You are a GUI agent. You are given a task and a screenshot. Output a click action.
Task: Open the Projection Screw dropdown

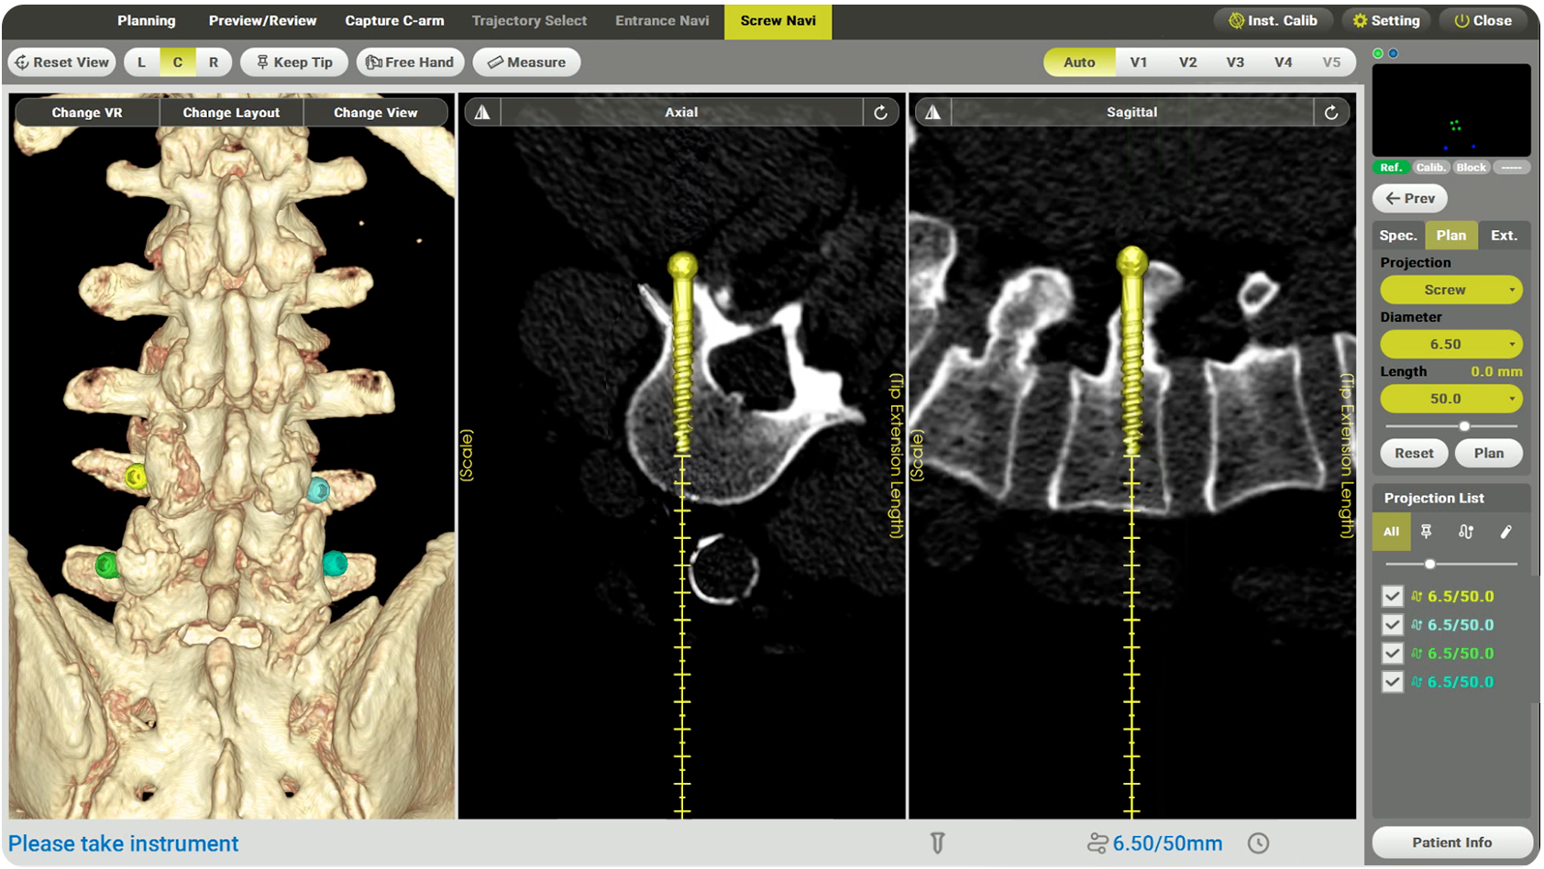1451,290
